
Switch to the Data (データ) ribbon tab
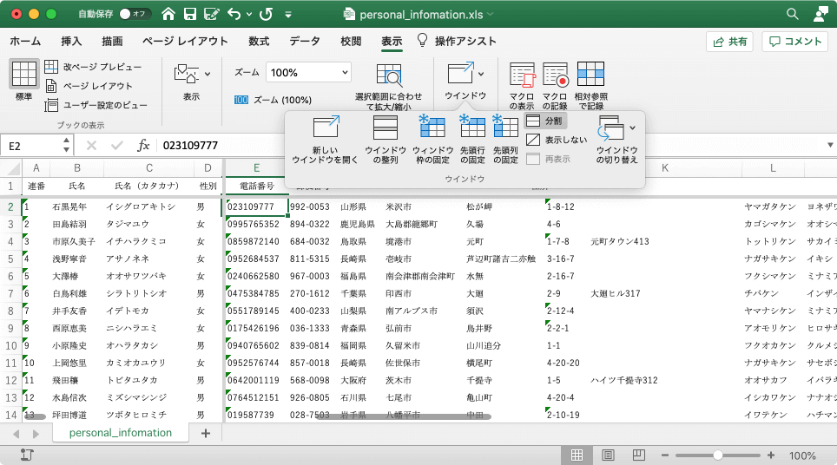tap(304, 41)
